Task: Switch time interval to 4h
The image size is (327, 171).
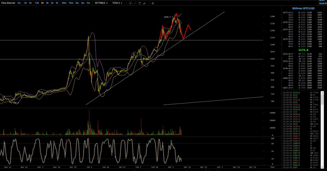Action: 47,3
